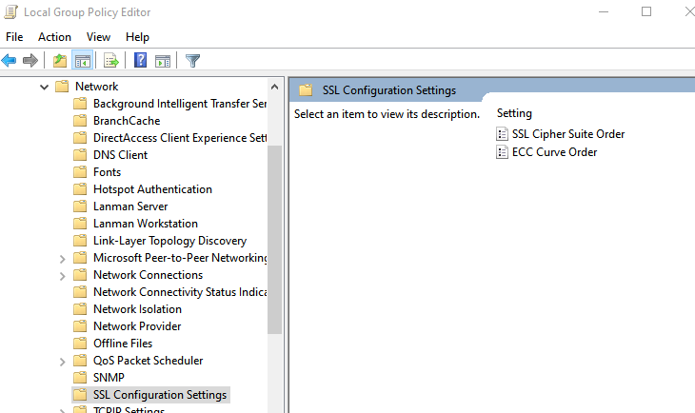The width and height of the screenshot is (695, 413).
Task: Toggle the Show/Hide Console Tree icon
Action: (x=83, y=60)
